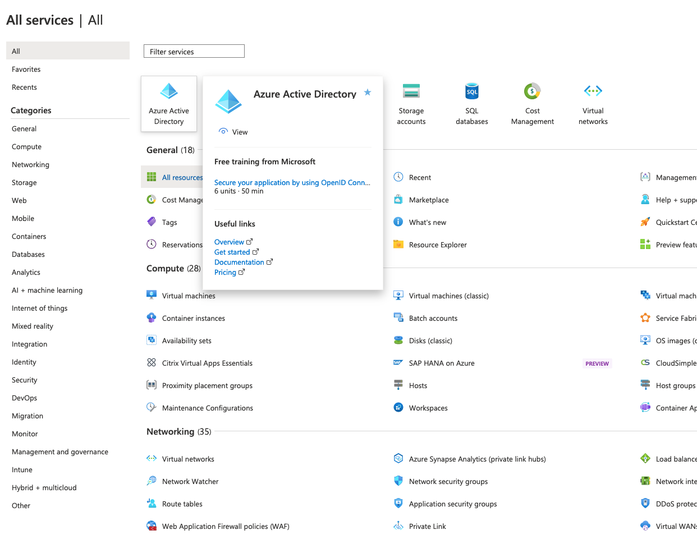
Task: Select the AI + machine learning category
Action: [47, 290]
